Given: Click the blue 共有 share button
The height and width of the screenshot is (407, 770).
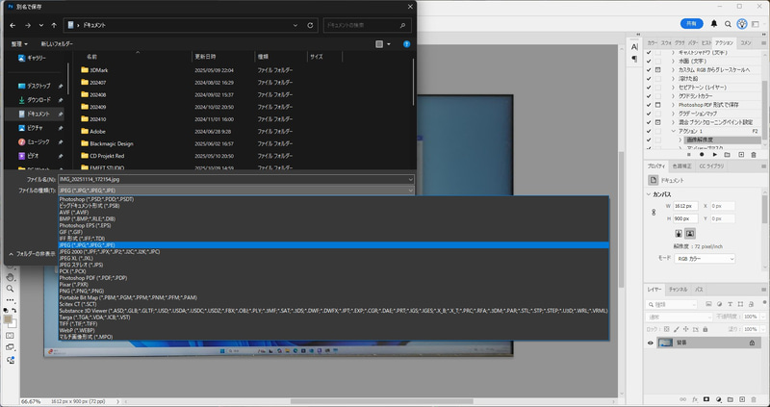Looking at the screenshot, I should click(691, 23).
